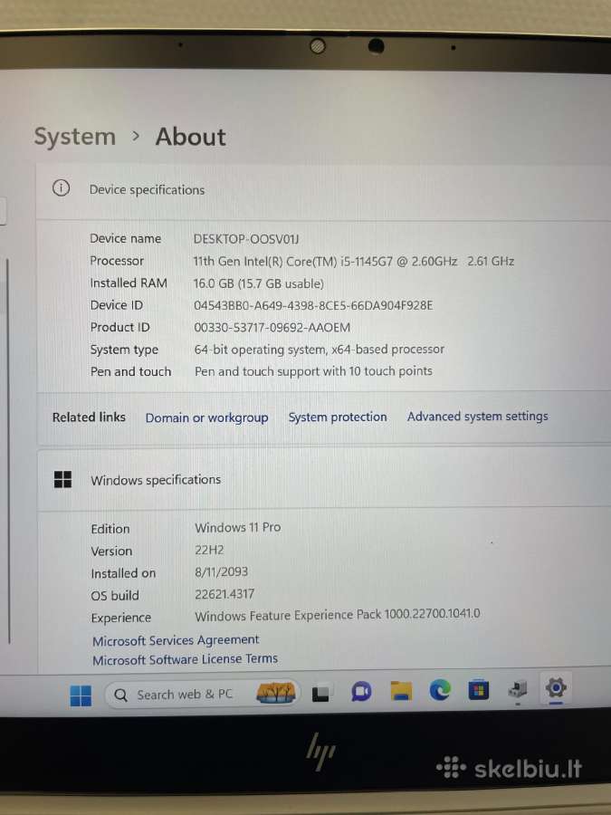611x815 pixels.
Task: Open the computer devices app on taskbar
Action: [518, 690]
